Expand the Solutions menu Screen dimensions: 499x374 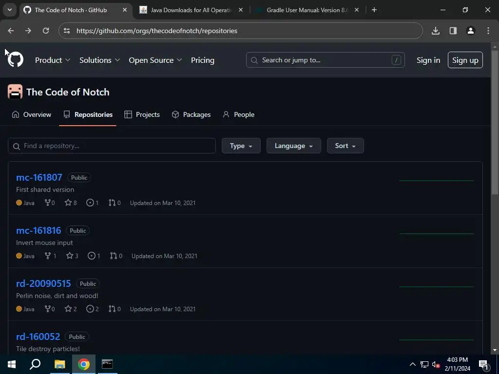coord(99,60)
